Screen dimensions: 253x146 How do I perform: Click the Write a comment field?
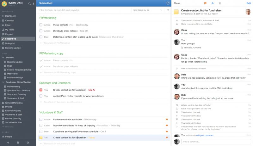pos(216,142)
